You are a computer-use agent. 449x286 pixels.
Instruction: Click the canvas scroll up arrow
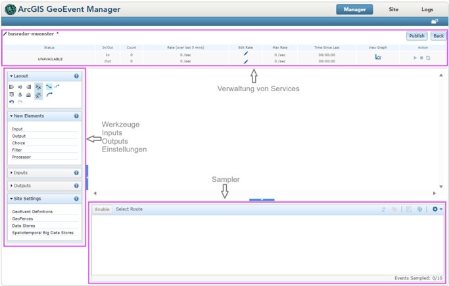(441, 75)
